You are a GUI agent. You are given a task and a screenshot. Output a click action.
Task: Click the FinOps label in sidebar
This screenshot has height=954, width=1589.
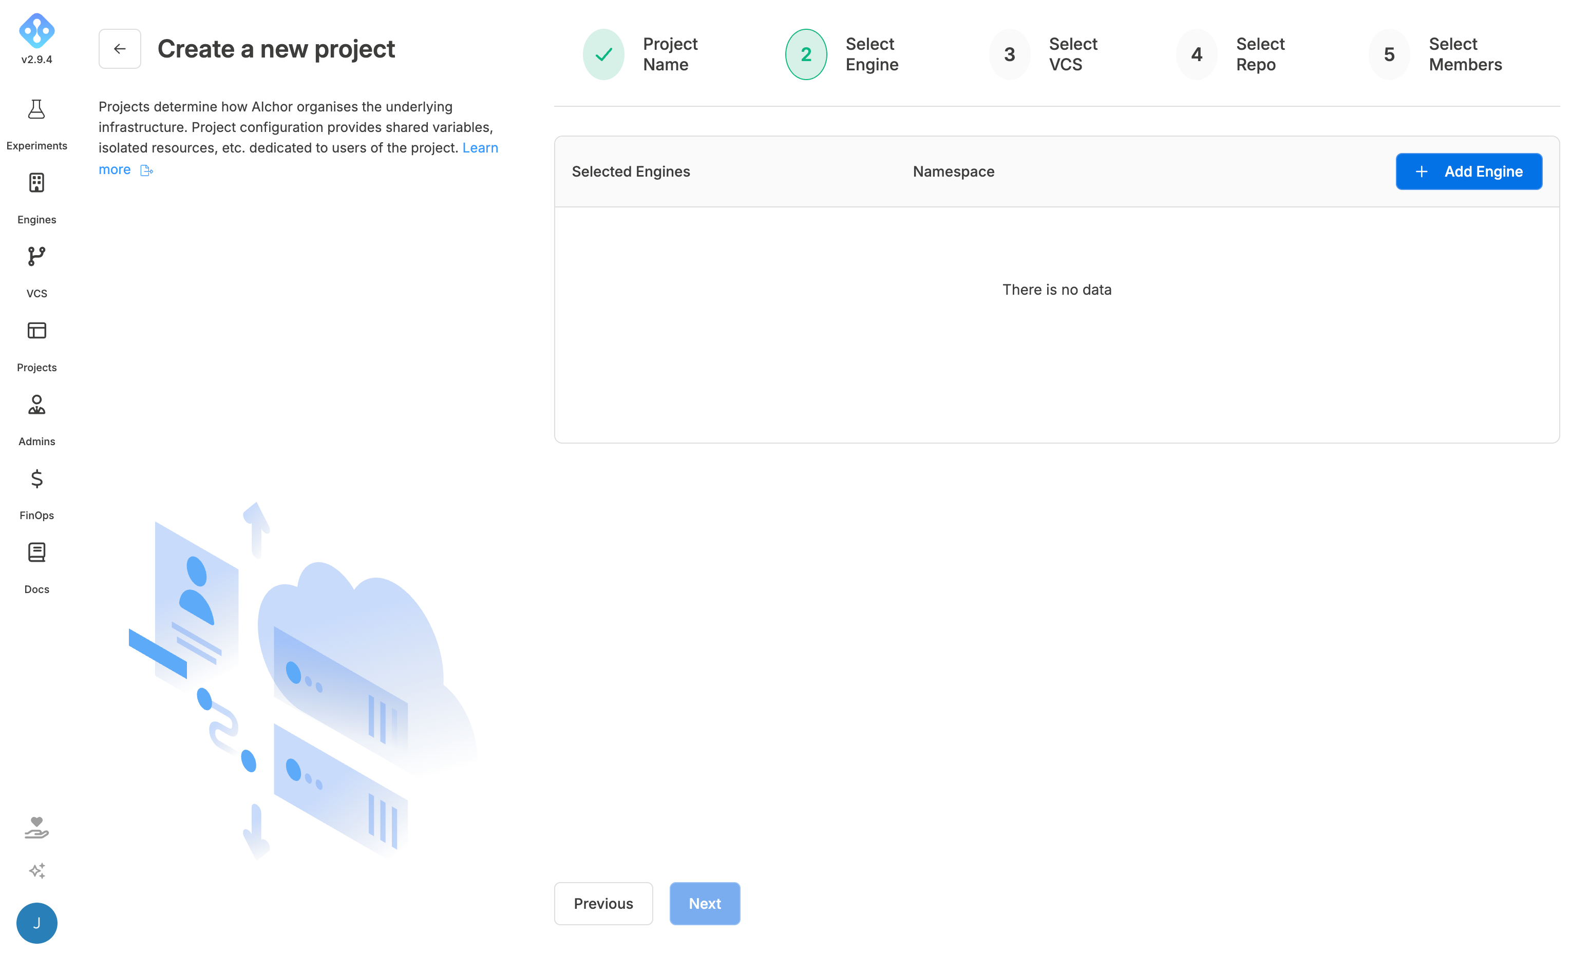point(36,516)
